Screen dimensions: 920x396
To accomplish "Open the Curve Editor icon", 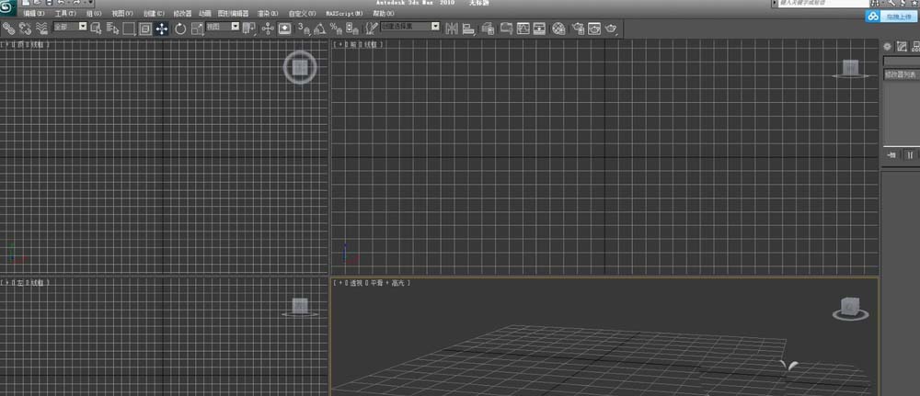I will tap(523, 28).
